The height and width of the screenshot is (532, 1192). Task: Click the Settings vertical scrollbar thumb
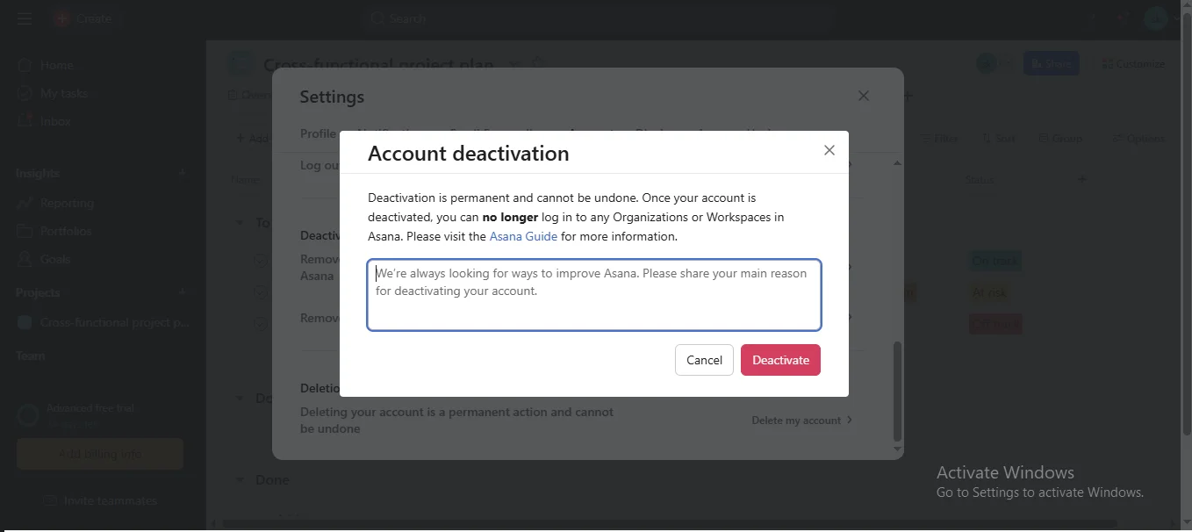(x=896, y=391)
